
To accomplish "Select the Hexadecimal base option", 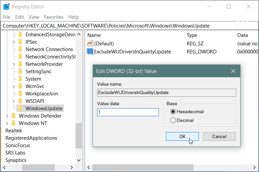I will click(x=173, y=112).
